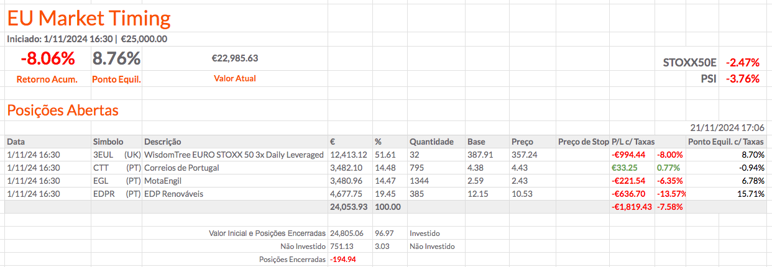Select the Não Investido 751.13 value
The image size is (772, 267).
pyautogui.click(x=342, y=247)
